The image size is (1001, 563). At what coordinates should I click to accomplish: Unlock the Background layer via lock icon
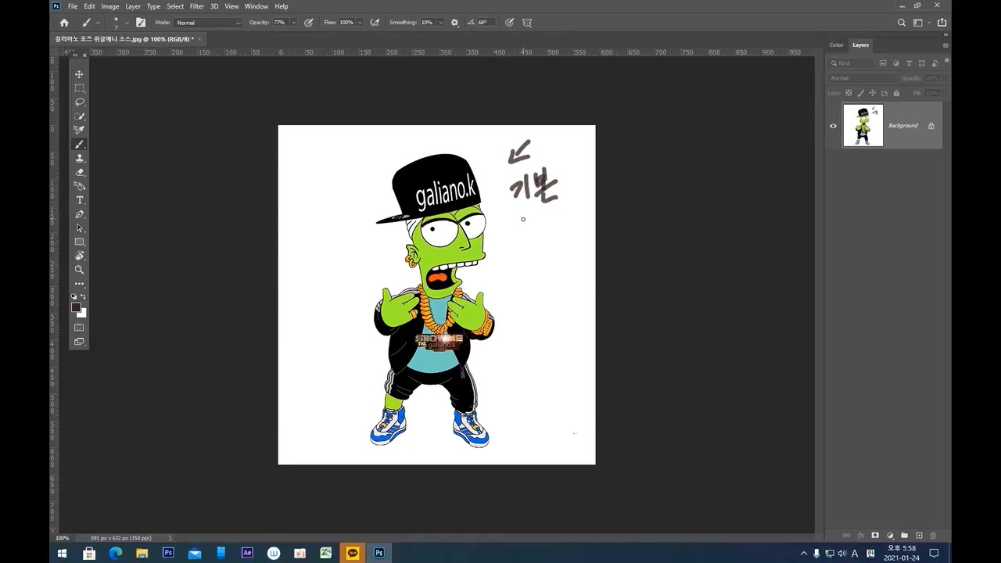pyautogui.click(x=931, y=126)
